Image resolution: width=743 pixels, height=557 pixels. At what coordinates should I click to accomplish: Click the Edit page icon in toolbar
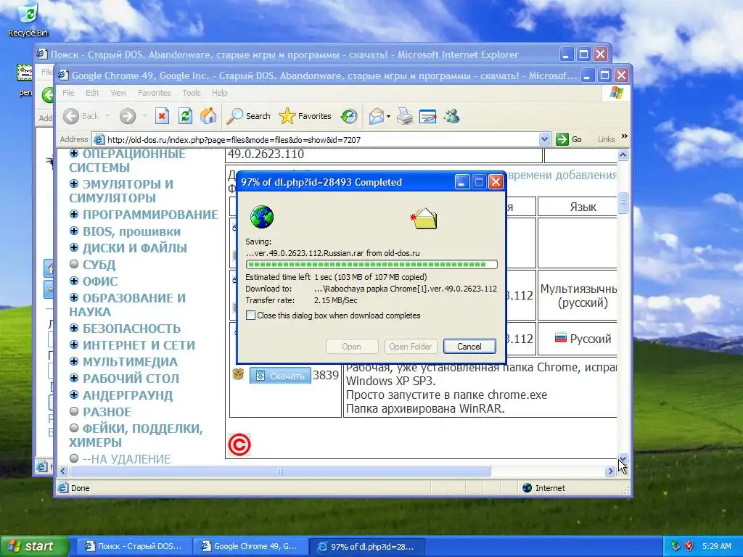[x=428, y=116]
